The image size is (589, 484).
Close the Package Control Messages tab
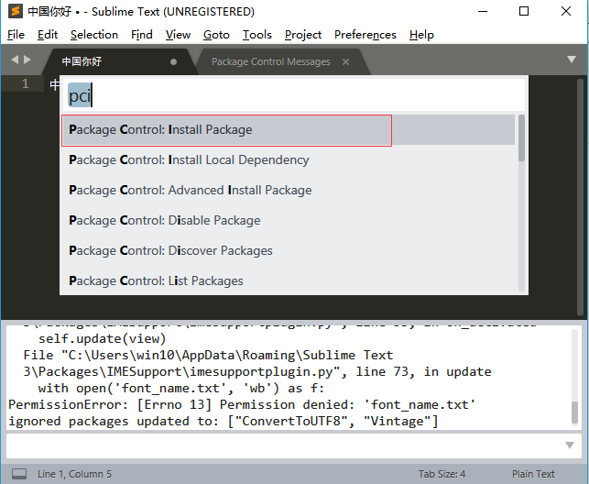[345, 61]
